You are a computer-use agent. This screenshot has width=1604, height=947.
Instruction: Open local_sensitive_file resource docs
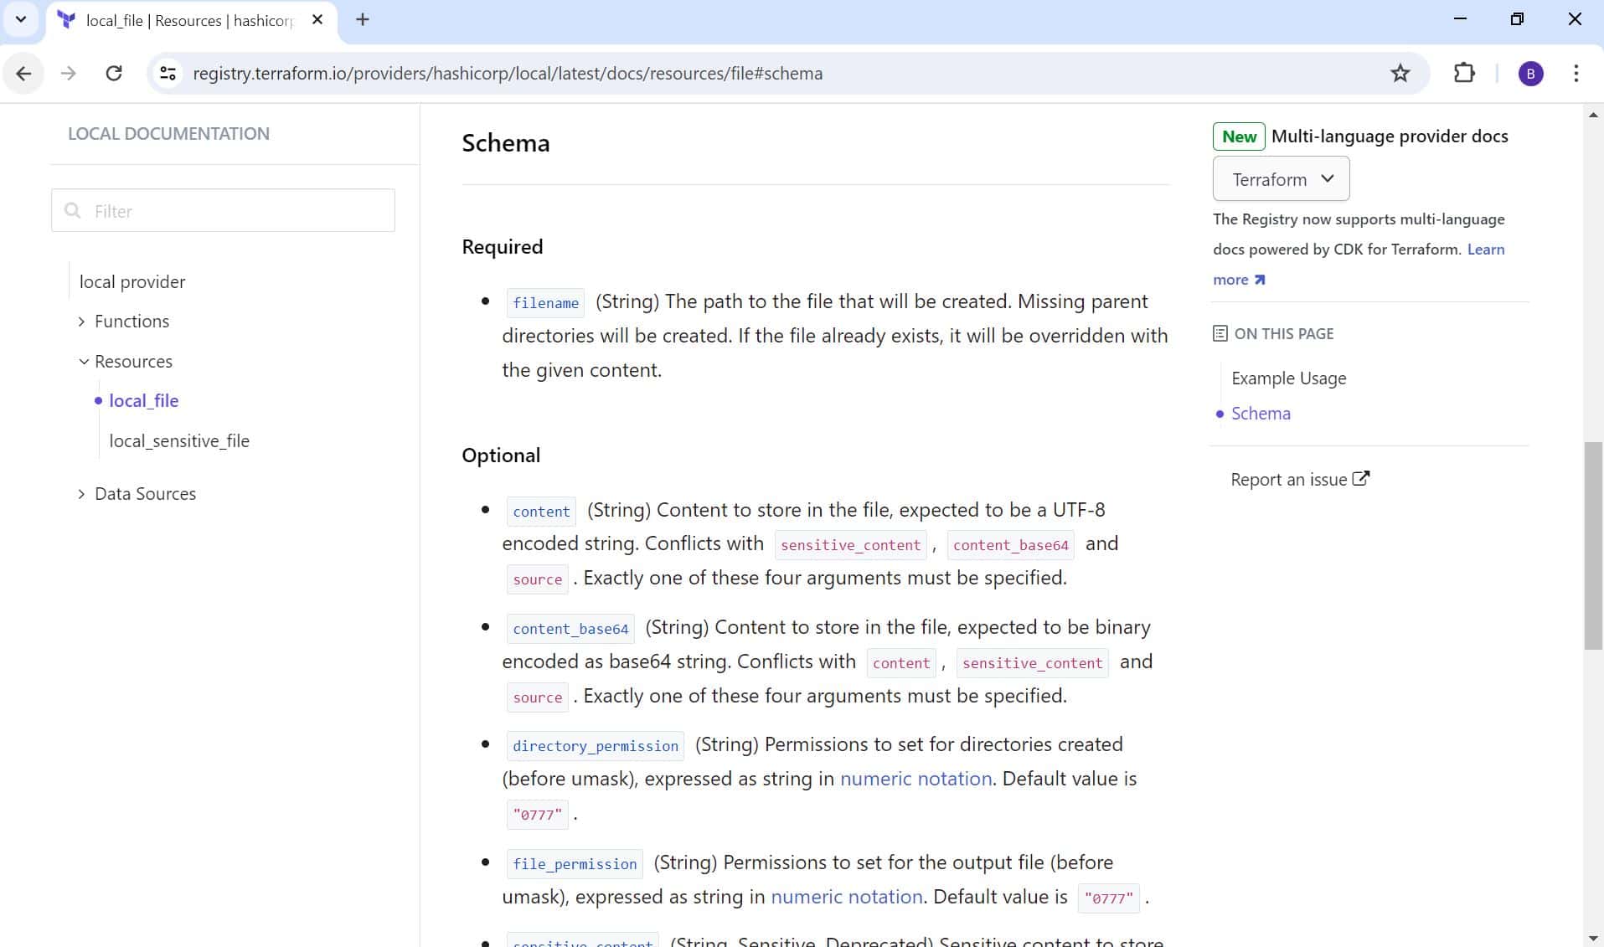click(179, 441)
